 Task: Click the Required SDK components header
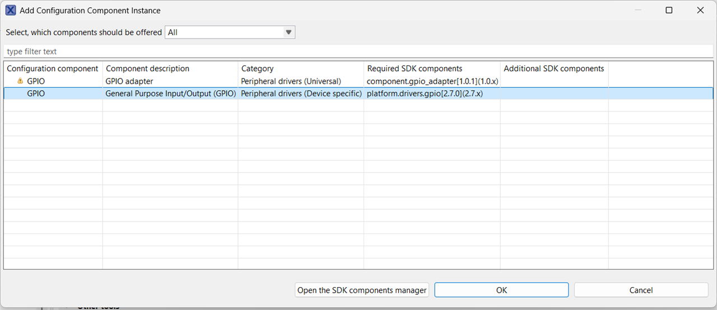415,68
